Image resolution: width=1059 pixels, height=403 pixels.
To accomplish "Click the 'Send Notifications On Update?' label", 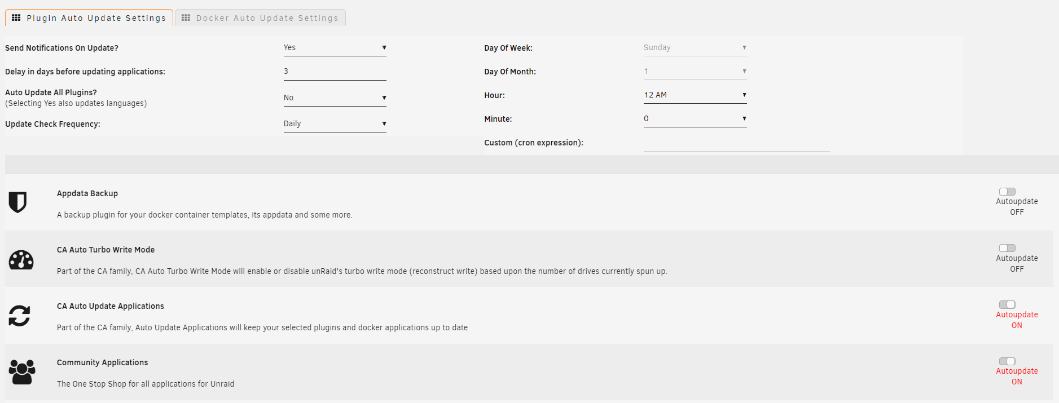I will click(x=61, y=48).
